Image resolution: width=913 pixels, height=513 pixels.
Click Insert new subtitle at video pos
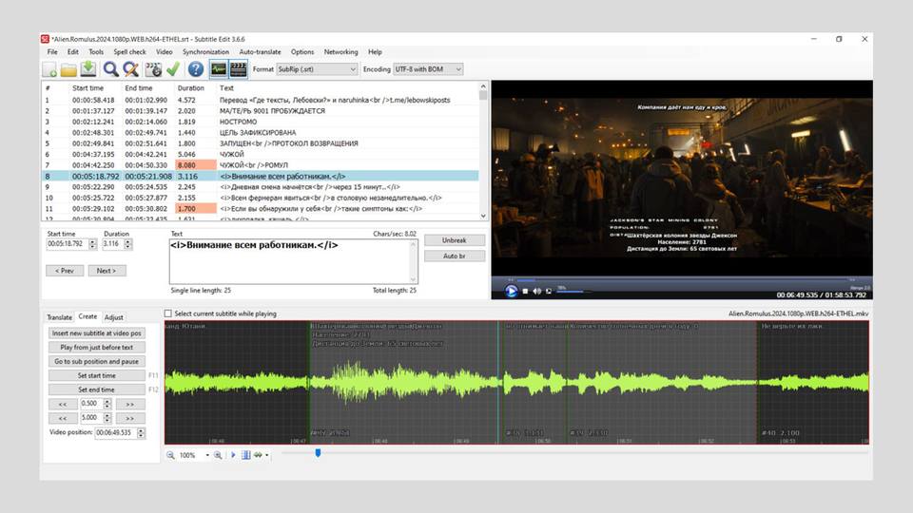coord(97,333)
